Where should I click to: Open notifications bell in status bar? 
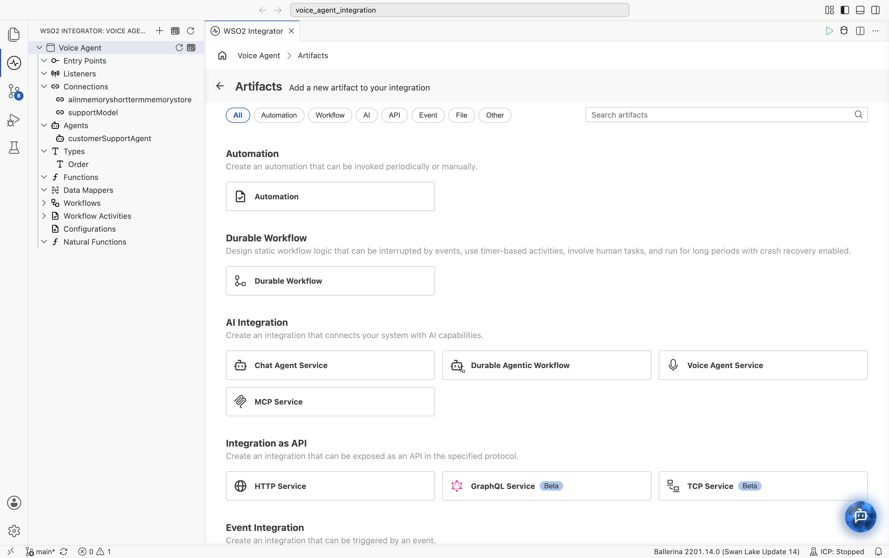click(x=878, y=551)
